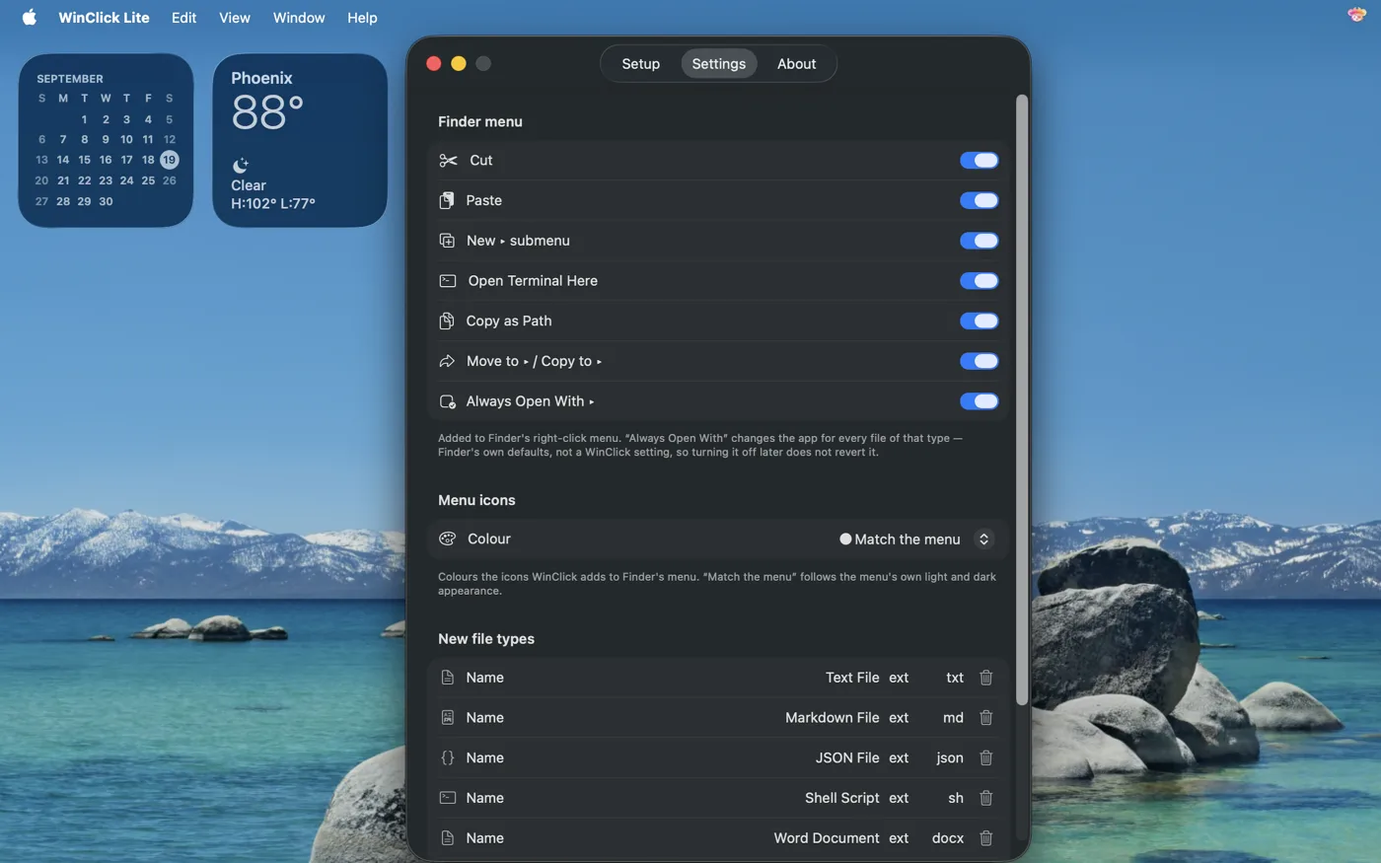This screenshot has width=1381, height=863.
Task: Click the Always Open With label
Action: click(x=530, y=401)
